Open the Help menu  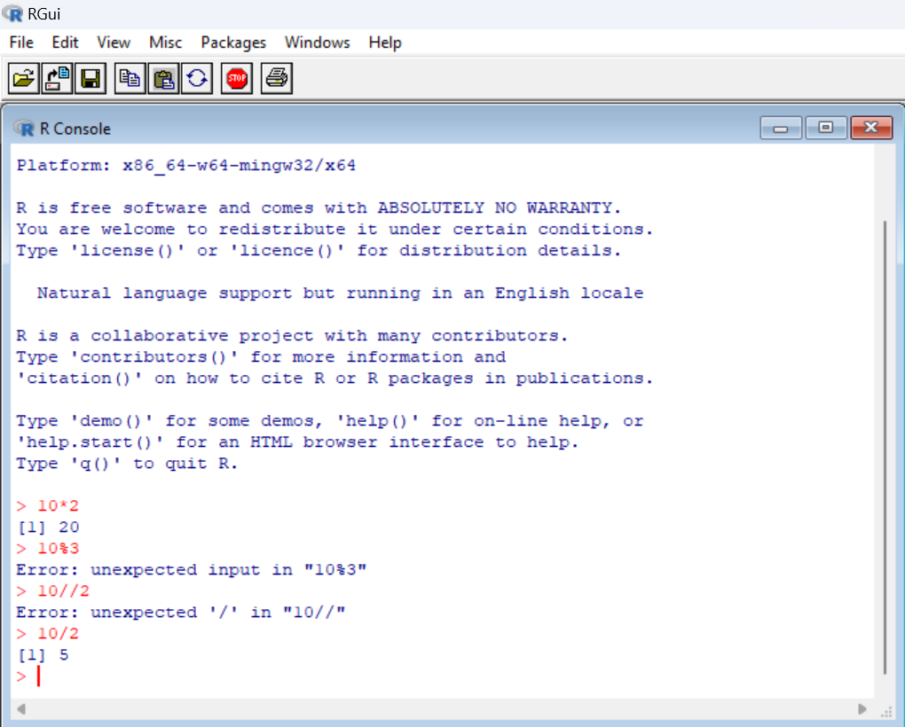384,42
